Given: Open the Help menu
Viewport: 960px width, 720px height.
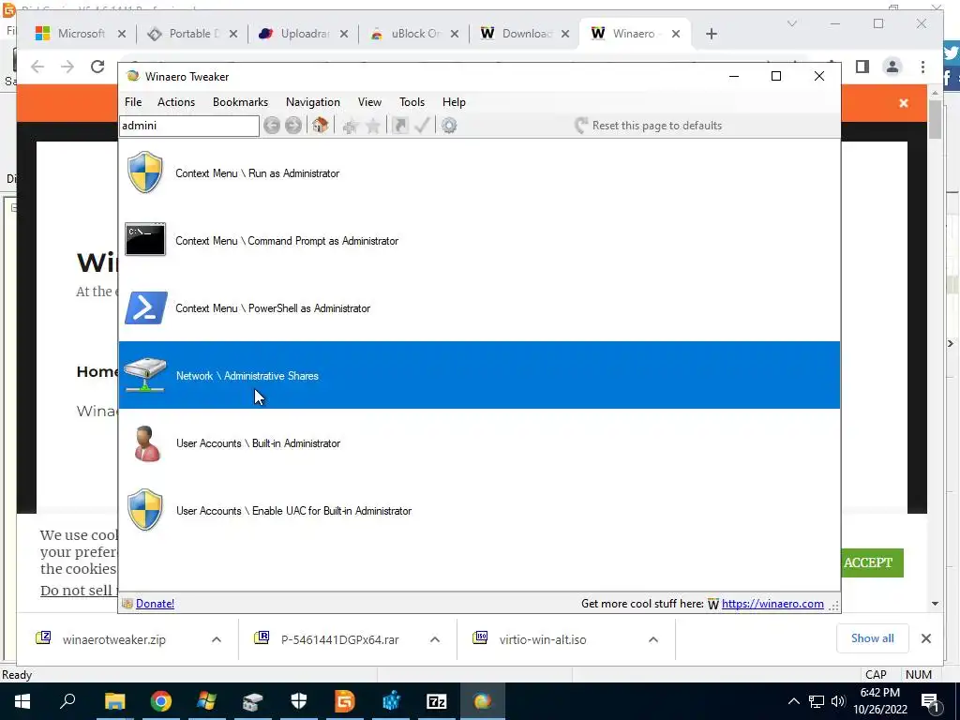Looking at the screenshot, I should click(x=454, y=102).
